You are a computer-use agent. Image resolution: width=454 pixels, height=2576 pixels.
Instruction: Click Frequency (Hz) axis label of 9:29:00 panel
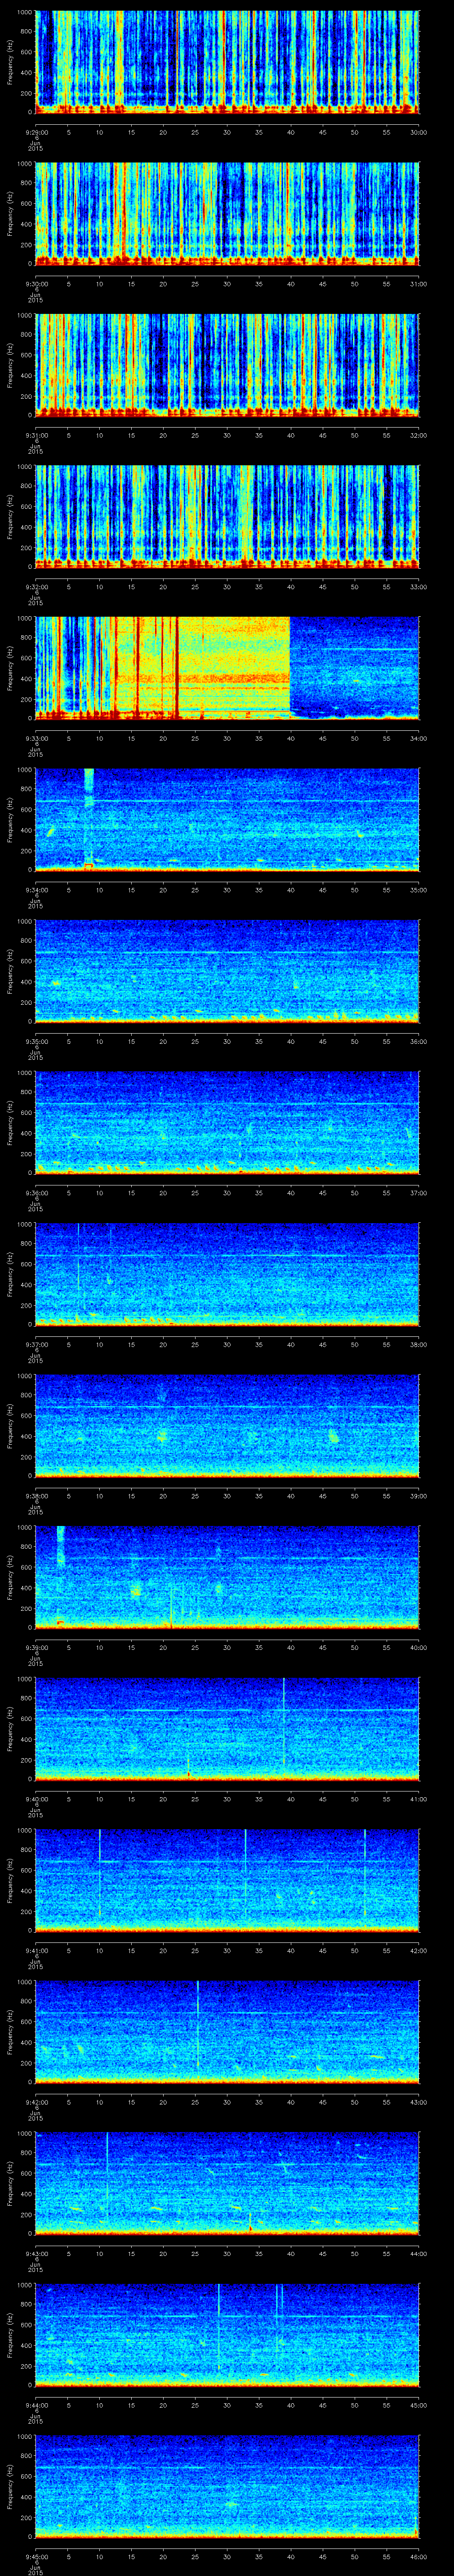tap(10, 62)
